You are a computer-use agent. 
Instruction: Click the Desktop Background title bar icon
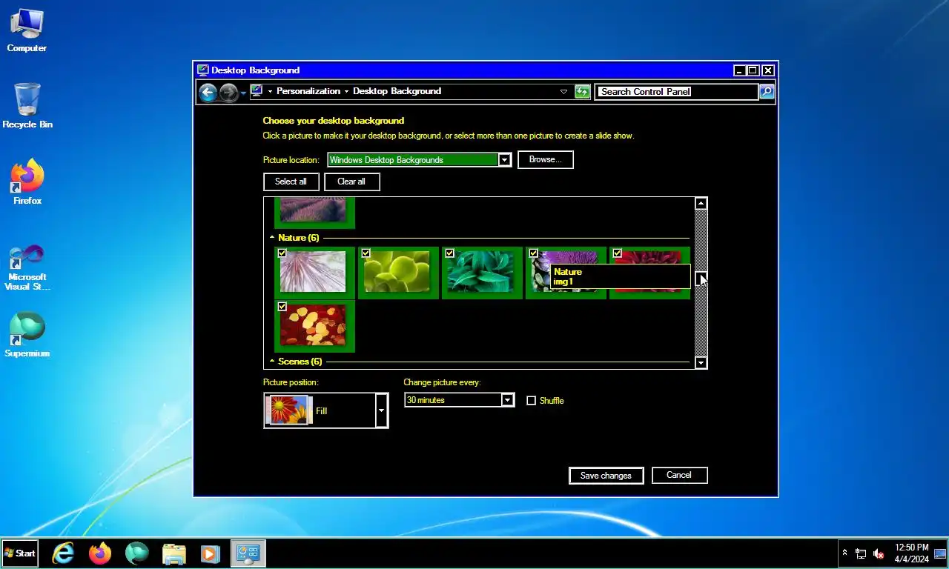click(x=203, y=70)
